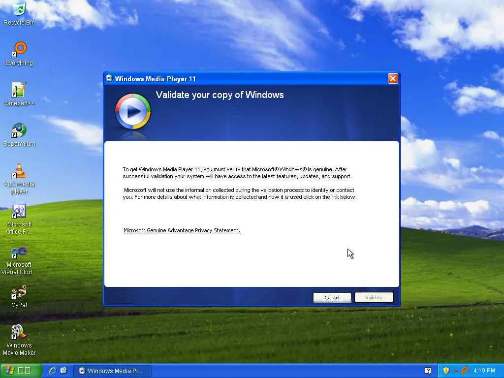The width and height of the screenshot is (504, 378).
Task: Click the paragraph starting 'To get Windows Media Player 11'
Action: 237,173
